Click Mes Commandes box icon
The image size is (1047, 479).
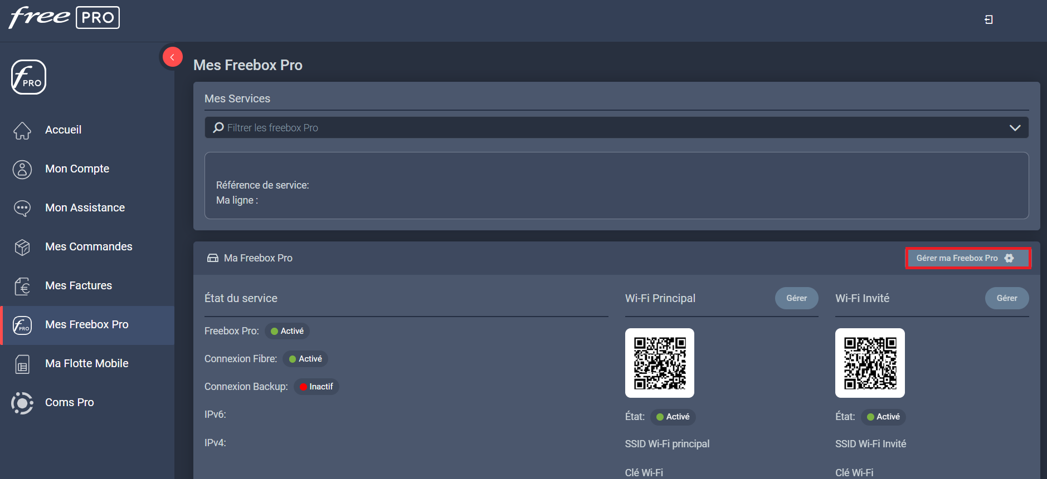coord(22,247)
